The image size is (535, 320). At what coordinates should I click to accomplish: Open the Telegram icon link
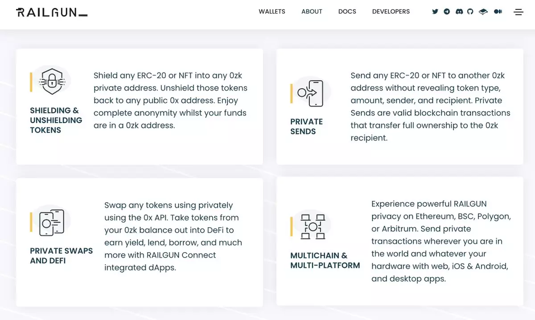coord(447,12)
